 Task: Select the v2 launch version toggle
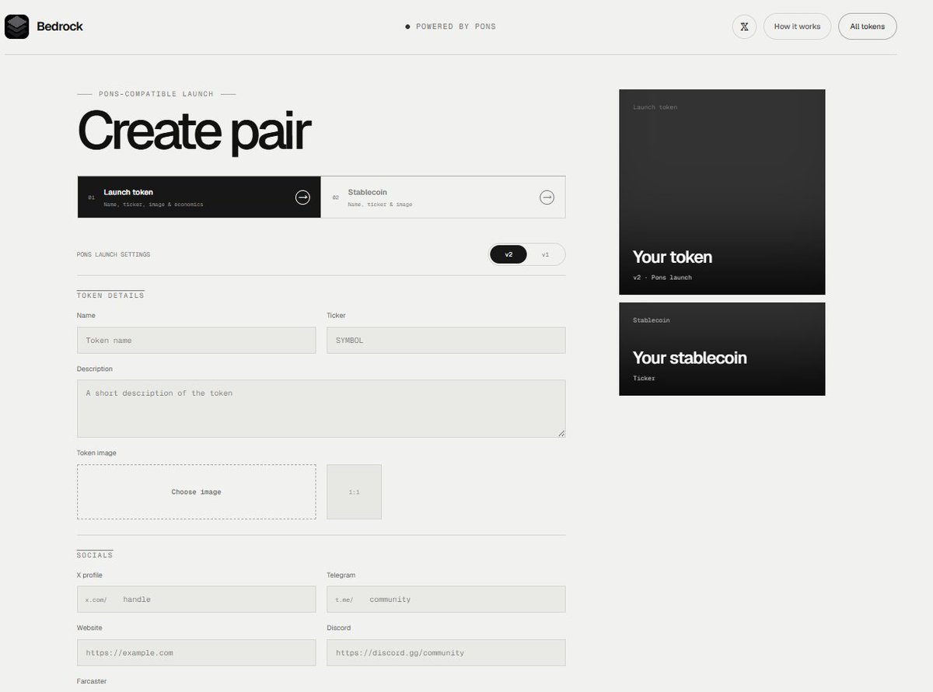(x=508, y=254)
